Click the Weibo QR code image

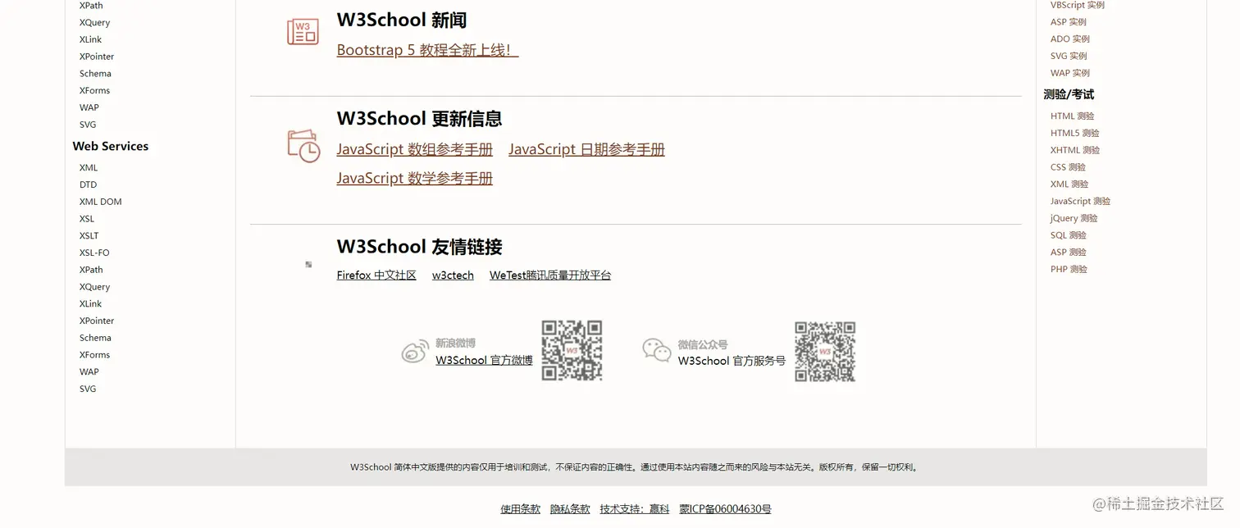[571, 350]
